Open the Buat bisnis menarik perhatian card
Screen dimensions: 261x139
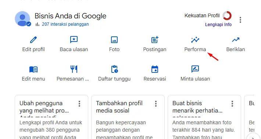204,117
